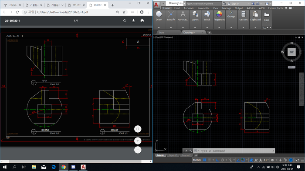Open new drawing tab with plus button

click(209, 33)
